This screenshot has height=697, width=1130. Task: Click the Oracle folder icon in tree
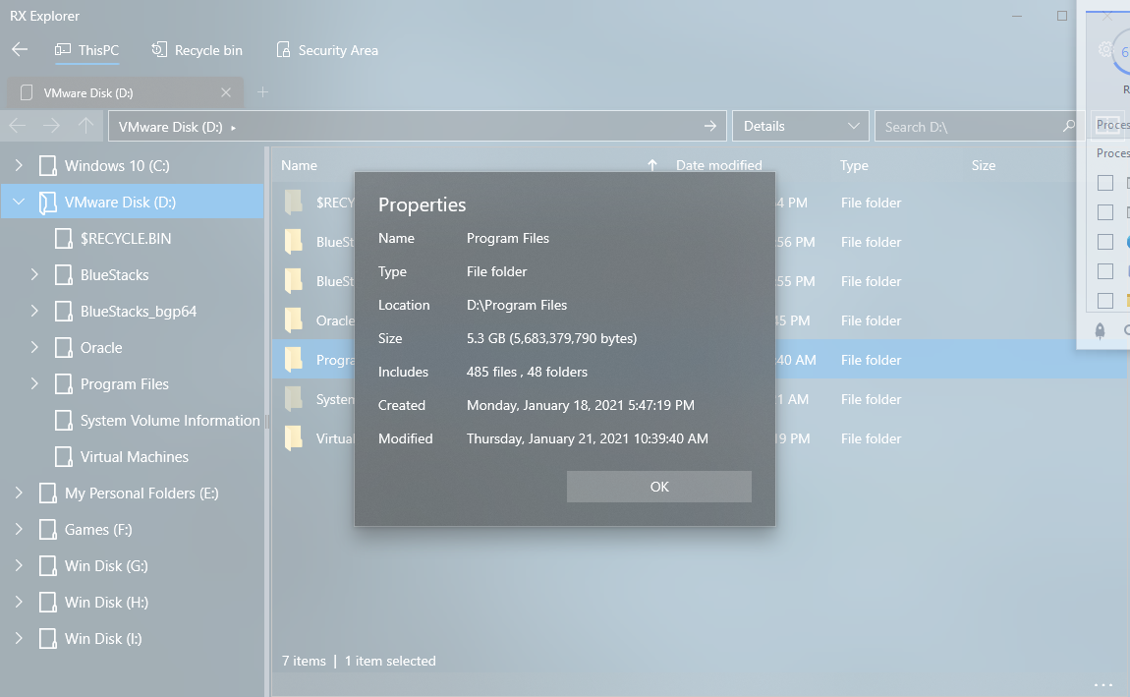click(64, 347)
